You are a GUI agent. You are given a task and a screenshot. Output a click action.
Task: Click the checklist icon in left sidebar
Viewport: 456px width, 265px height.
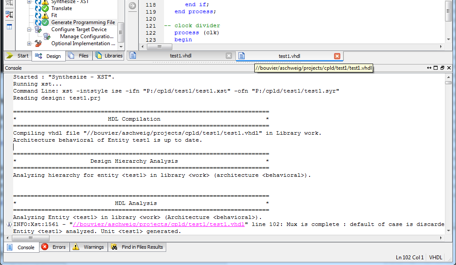[x=9, y=14]
